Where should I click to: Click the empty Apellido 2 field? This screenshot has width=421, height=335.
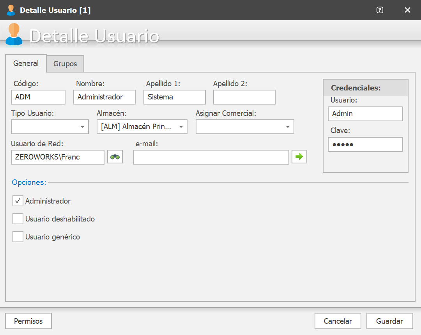pyautogui.click(x=244, y=97)
